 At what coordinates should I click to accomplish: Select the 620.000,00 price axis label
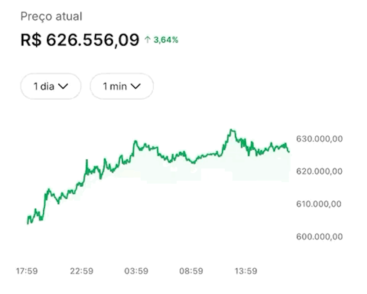click(x=319, y=171)
